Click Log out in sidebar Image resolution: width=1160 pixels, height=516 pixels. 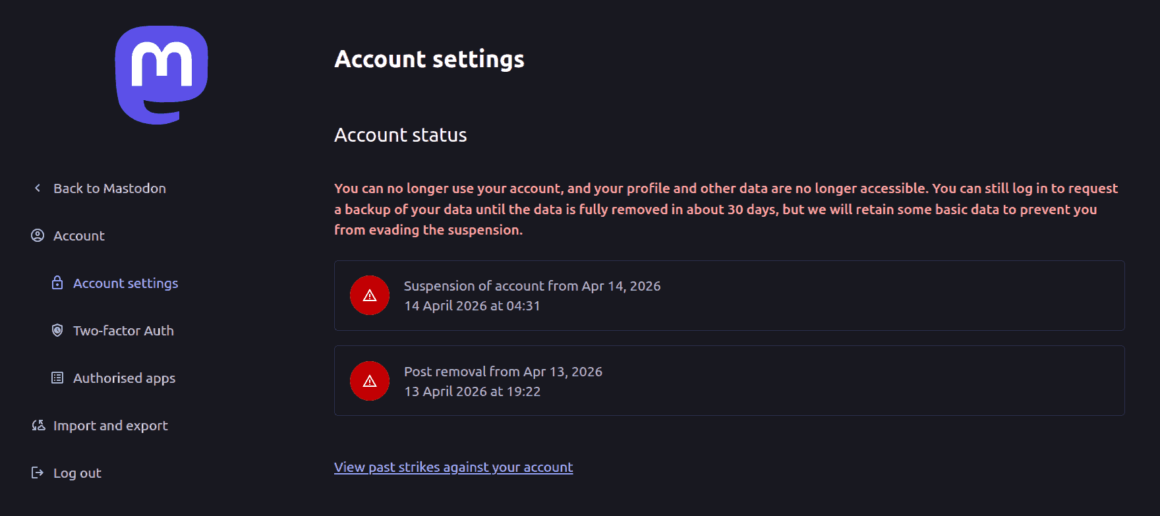coord(77,473)
